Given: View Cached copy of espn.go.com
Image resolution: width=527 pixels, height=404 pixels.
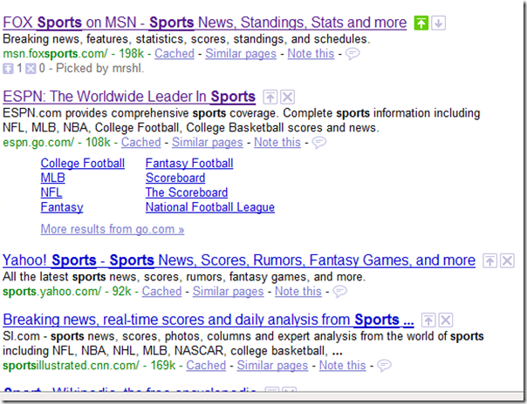Looking at the screenshot, I should 141,143.
